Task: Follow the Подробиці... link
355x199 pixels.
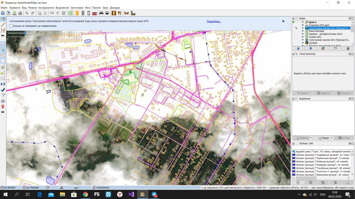Action: click(214, 21)
